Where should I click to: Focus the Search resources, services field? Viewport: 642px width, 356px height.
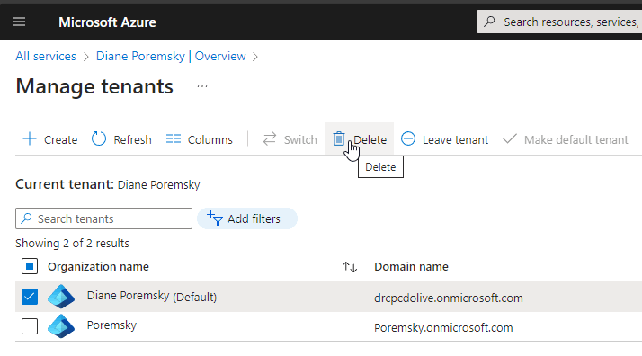tap(559, 22)
